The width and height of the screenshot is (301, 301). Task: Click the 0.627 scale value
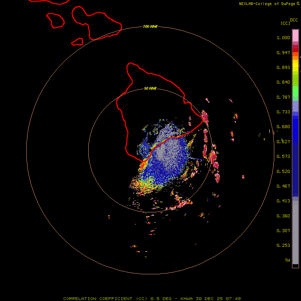click(x=283, y=142)
